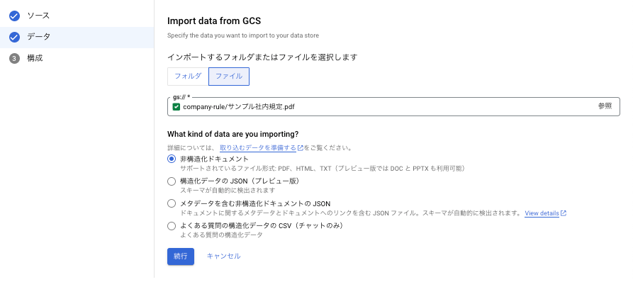Click the 続行 button
The width and height of the screenshot is (633, 282).
pyautogui.click(x=181, y=256)
